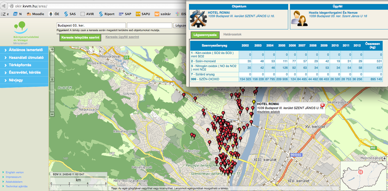This screenshot has height=191, width=388.
Task: Open the Impresszum link
Action: (13, 177)
